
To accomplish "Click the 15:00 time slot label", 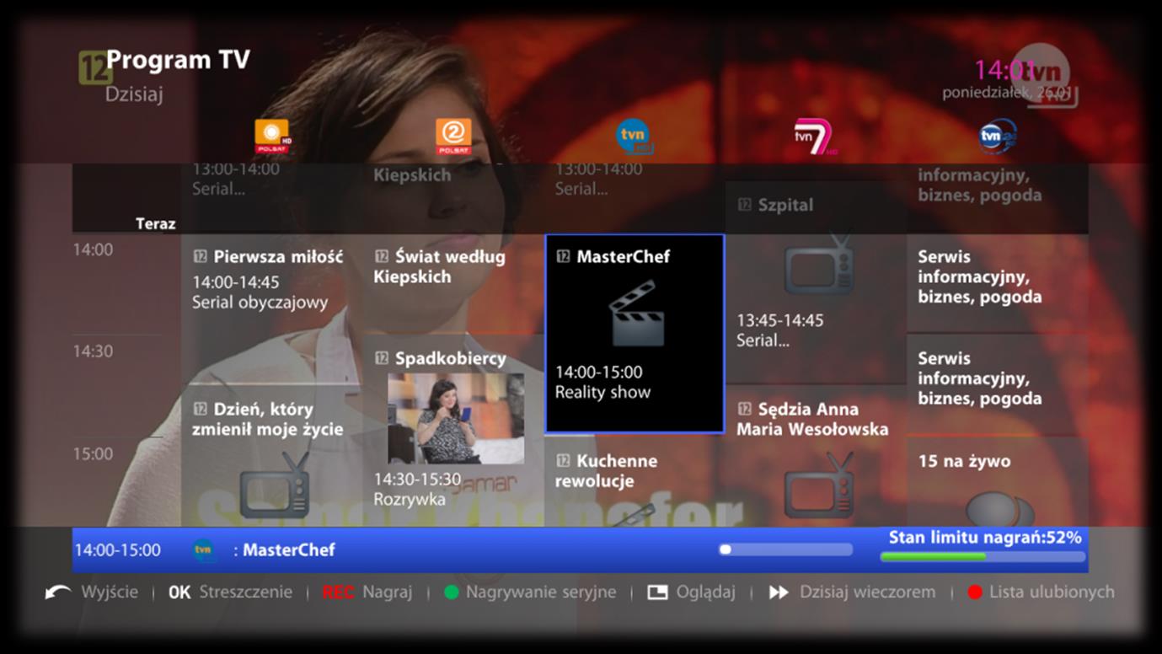I will (93, 454).
